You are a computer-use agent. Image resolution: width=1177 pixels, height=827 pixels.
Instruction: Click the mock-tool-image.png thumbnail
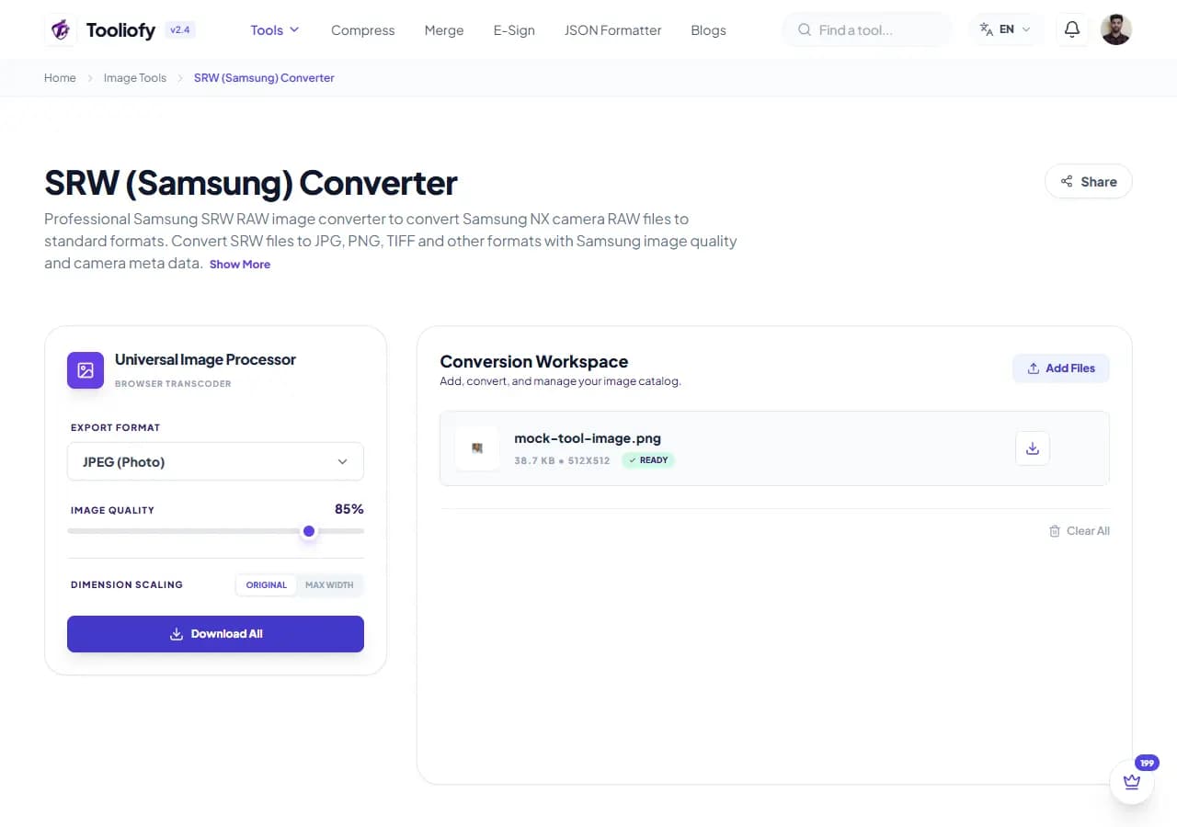(x=477, y=448)
